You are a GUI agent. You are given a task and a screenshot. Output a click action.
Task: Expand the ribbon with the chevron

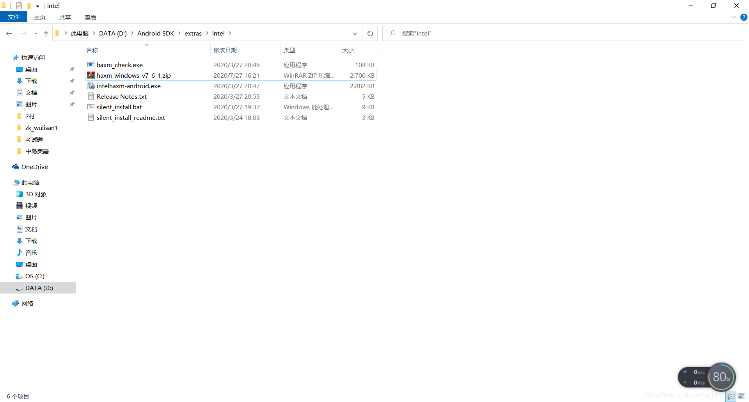pyautogui.click(x=733, y=17)
